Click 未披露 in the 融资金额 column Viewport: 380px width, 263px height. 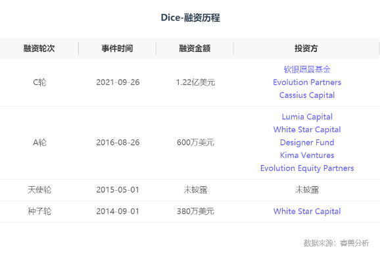pos(195,190)
